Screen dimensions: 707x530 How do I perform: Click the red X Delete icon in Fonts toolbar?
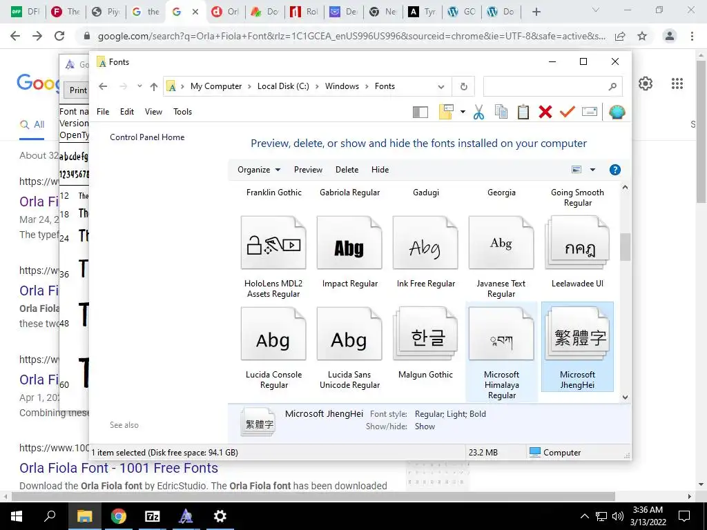click(545, 112)
